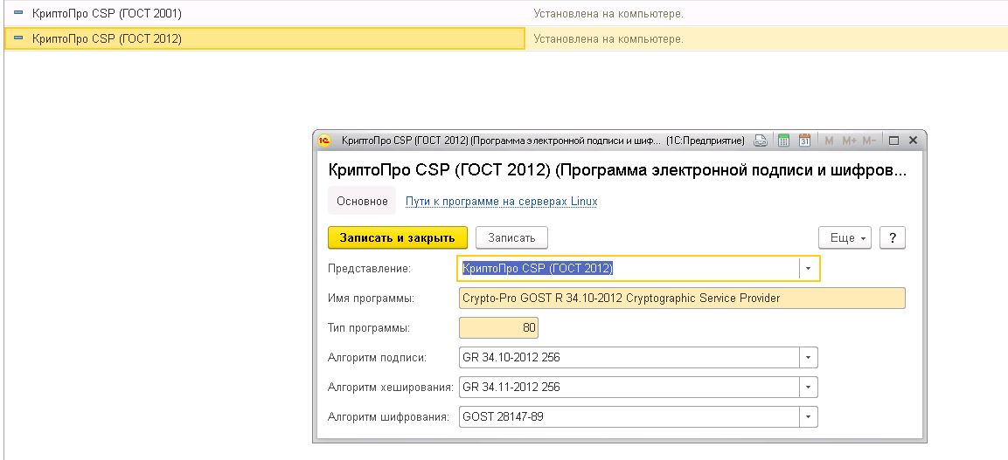Viewport: 1008px width, 460px height.
Task: Click the GR 34.10-2012 256 signature algorithm field
Action: (x=629, y=357)
